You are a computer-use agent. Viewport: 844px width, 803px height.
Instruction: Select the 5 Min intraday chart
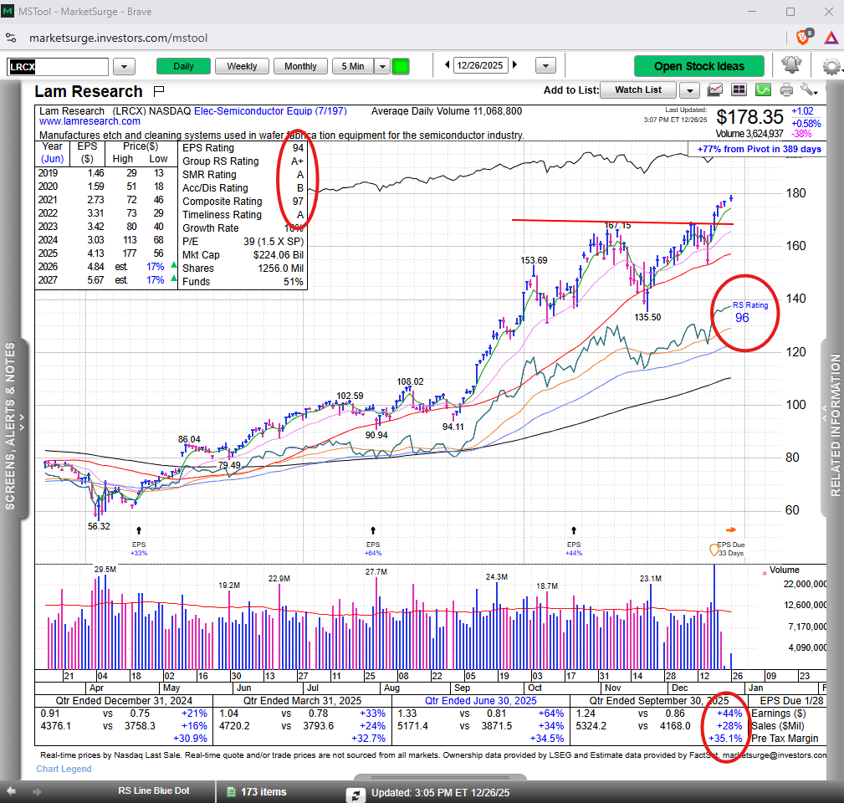(353, 66)
